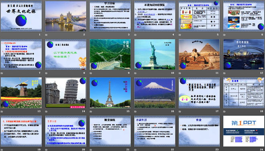Select slide 16 Mount Fuji thumbnail

[x=155, y=93]
